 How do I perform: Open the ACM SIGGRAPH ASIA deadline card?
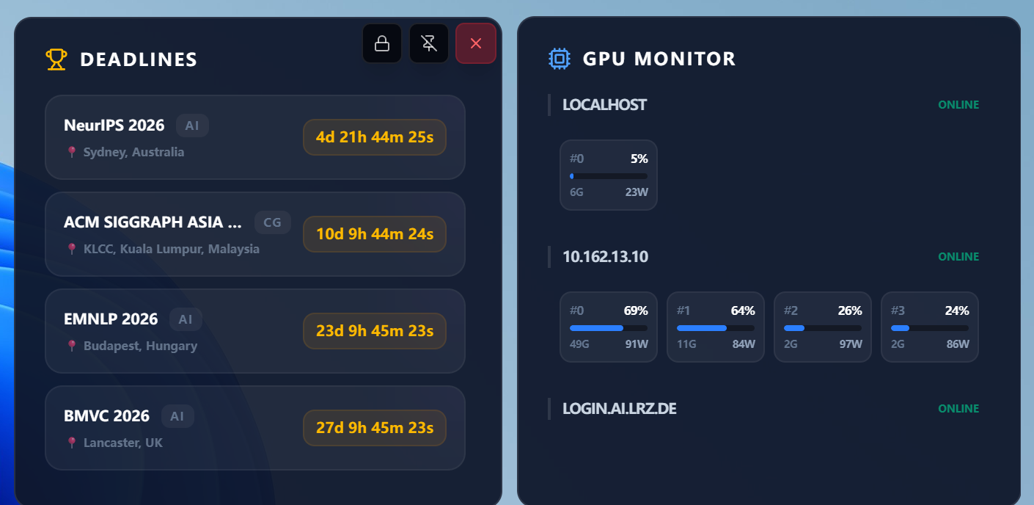[255, 234]
